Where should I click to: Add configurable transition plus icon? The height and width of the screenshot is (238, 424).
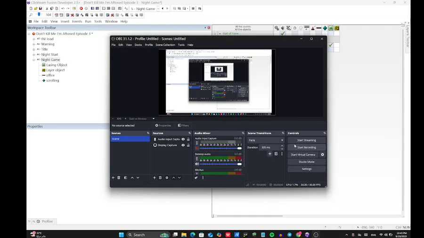click(x=269, y=154)
